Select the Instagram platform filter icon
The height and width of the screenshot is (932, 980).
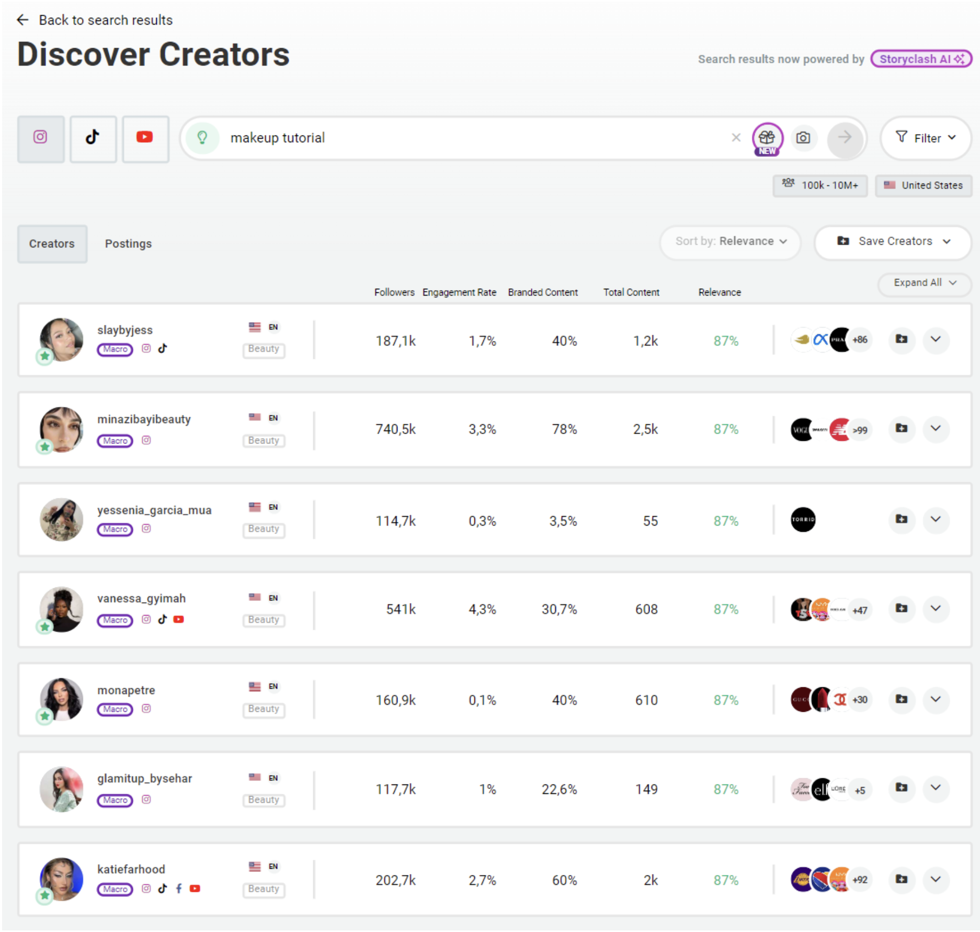(x=40, y=138)
